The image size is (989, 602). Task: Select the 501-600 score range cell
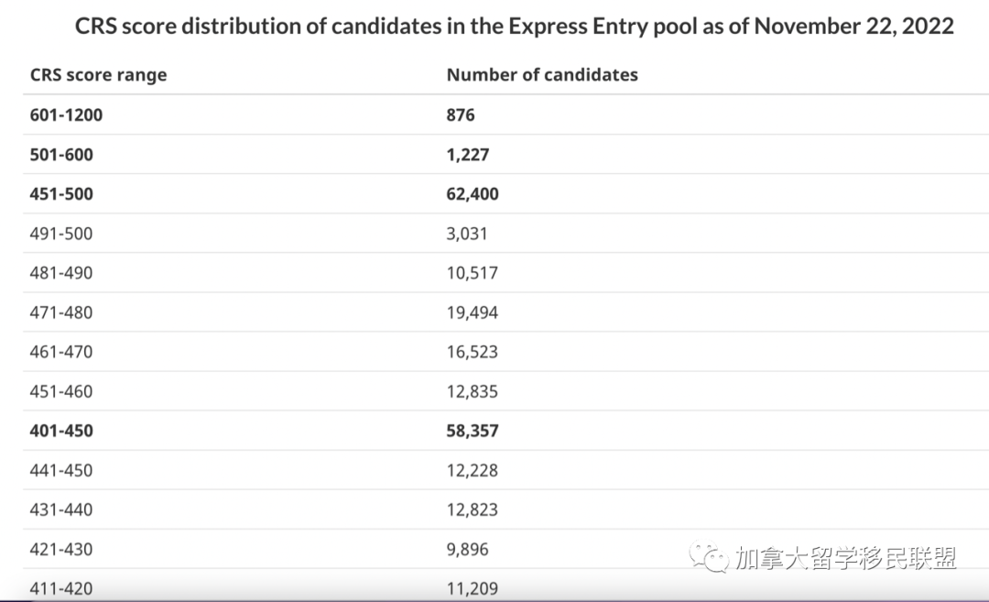[61, 155]
